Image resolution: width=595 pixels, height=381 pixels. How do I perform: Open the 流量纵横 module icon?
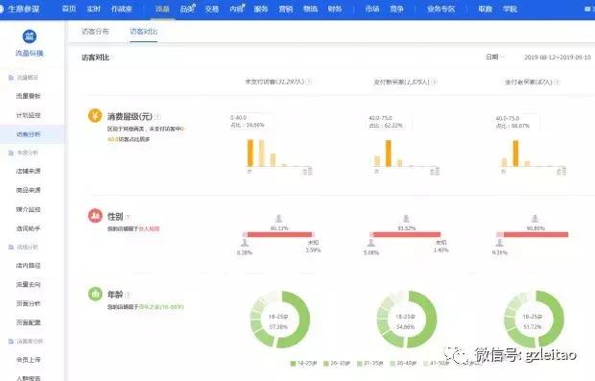[x=30, y=36]
